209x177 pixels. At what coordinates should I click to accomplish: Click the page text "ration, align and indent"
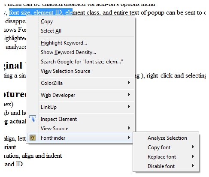pos(33,156)
